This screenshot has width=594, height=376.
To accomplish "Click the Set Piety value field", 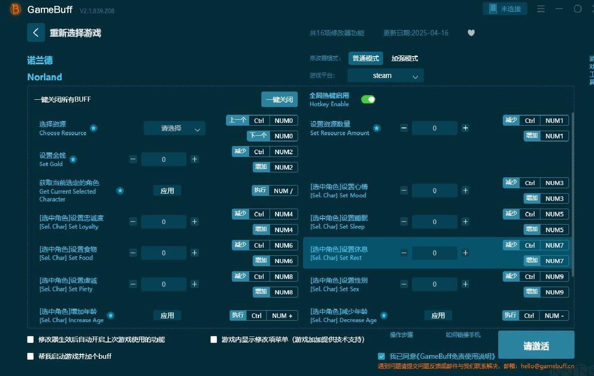I will (164, 284).
